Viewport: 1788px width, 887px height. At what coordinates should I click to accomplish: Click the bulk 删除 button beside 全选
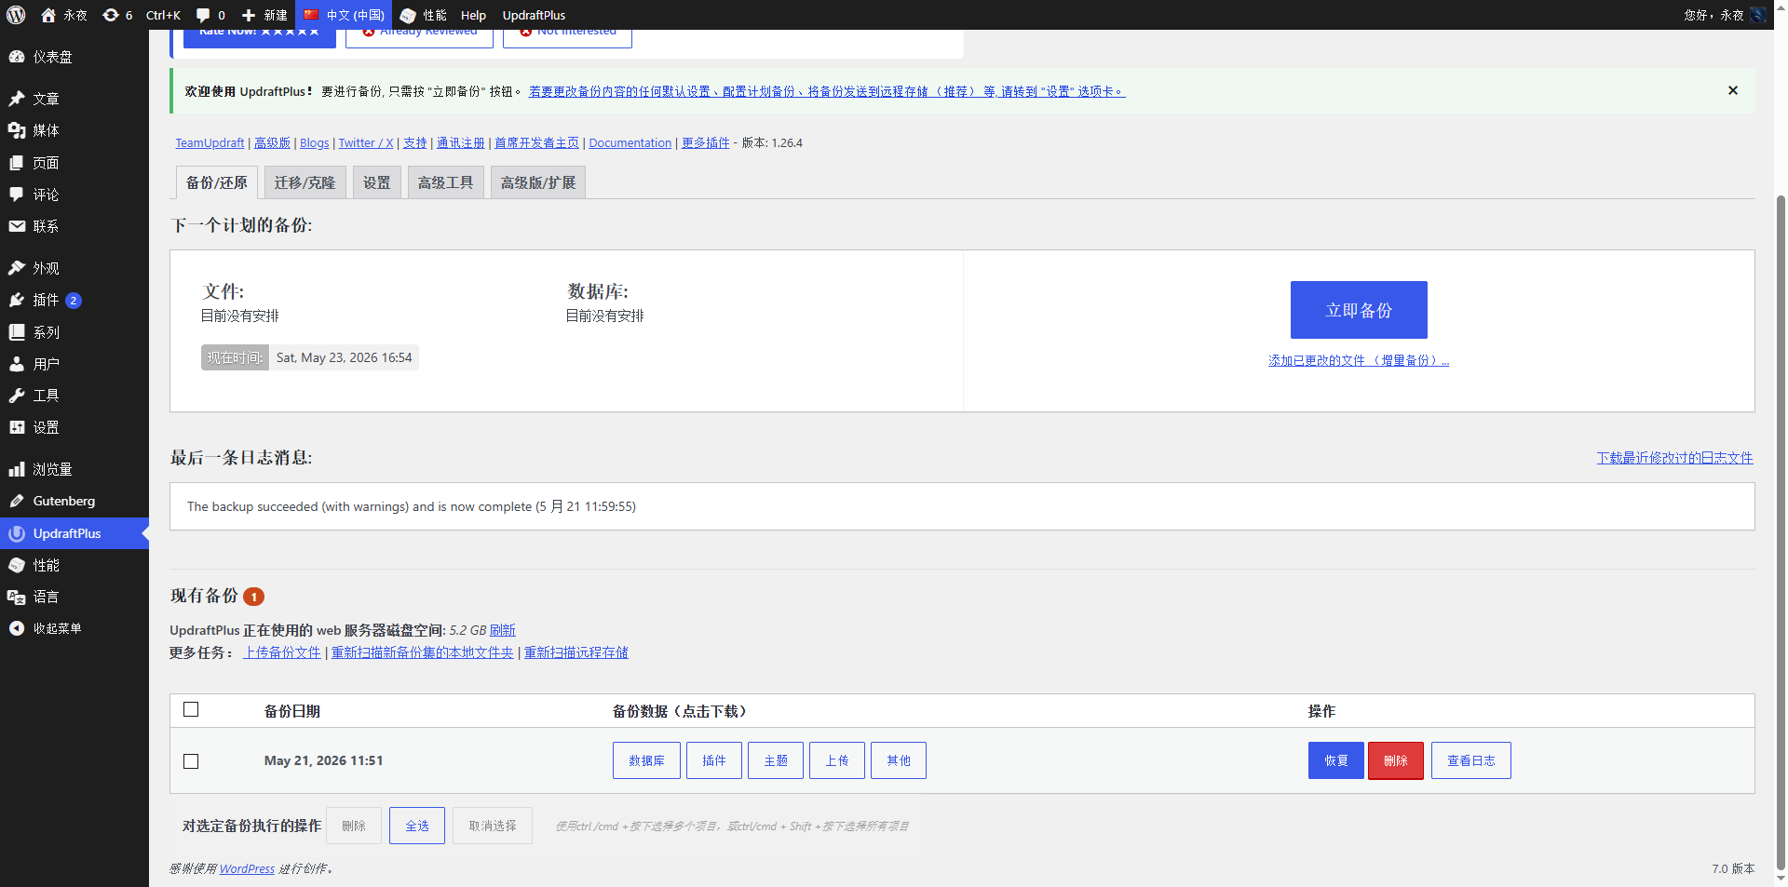[x=354, y=826]
